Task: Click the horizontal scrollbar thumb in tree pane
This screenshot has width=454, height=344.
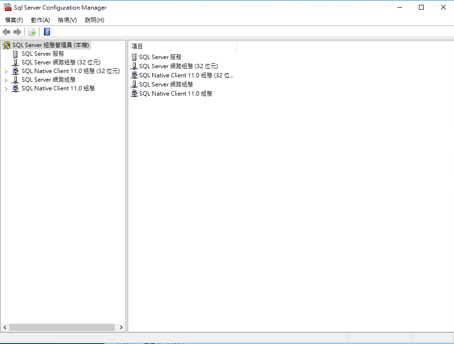Action: click(62, 327)
